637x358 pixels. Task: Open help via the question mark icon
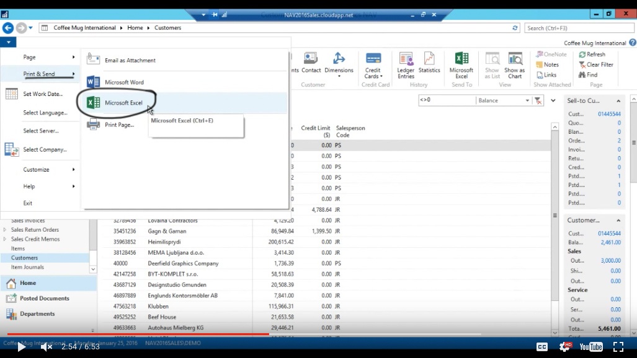[x=633, y=43]
